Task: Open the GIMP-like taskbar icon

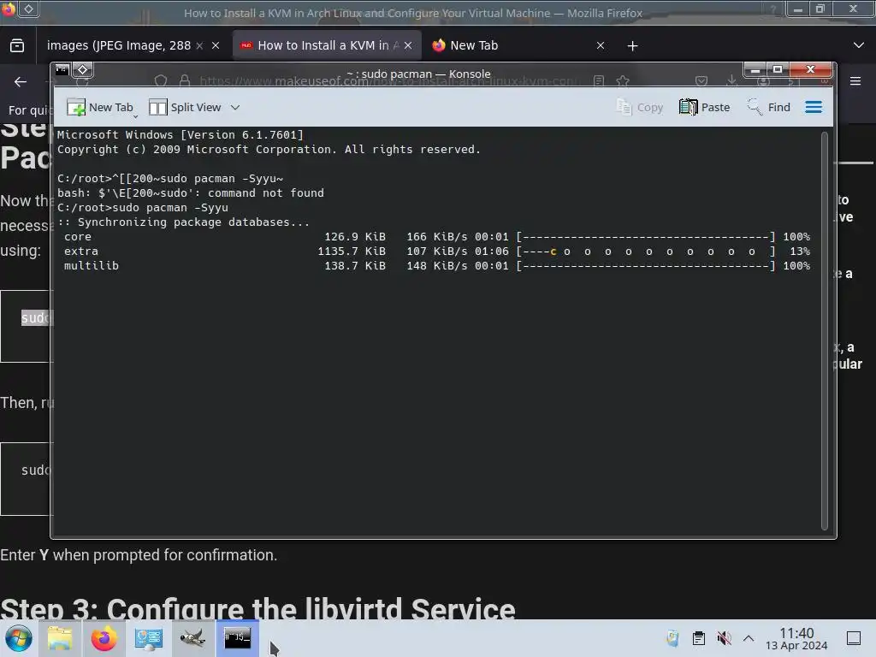Action: (x=192, y=638)
